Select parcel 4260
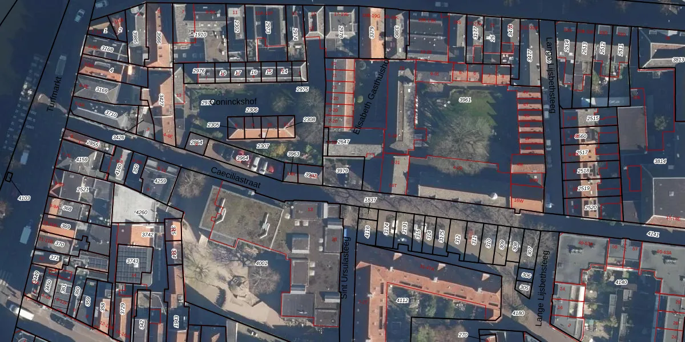Screen dimensions: 685x342 141,213
